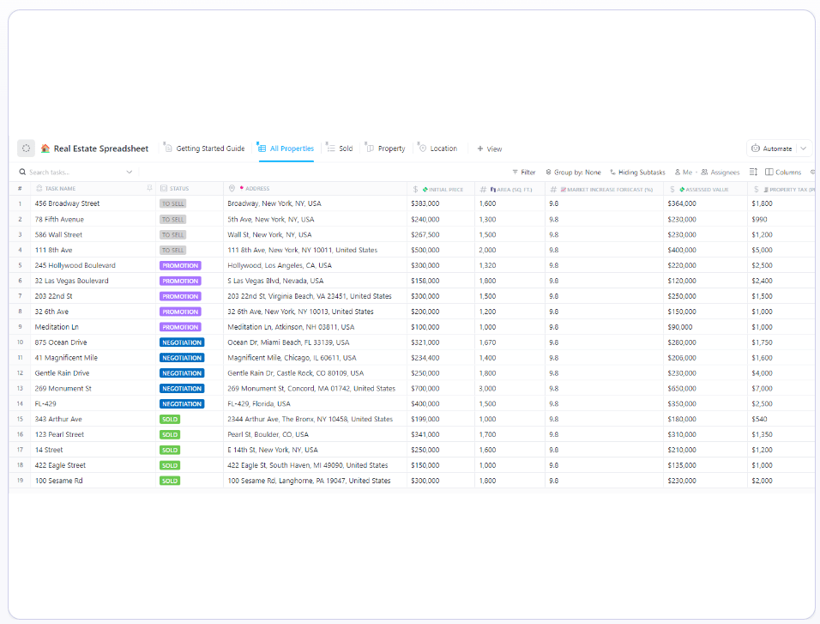820x624 pixels.
Task: Toggle Hiding Subtasks
Action: (x=637, y=172)
